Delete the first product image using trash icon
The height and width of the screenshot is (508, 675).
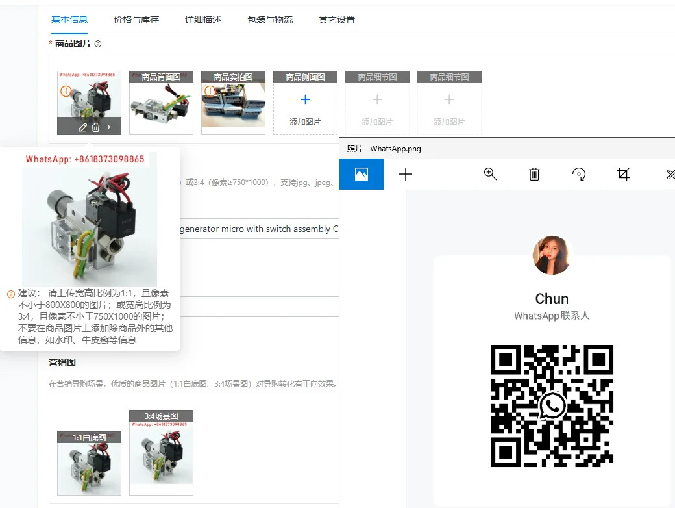pyautogui.click(x=96, y=127)
